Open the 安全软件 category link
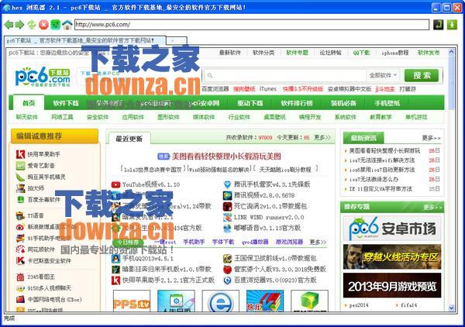This screenshot has height=327, width=465. click(x=98, y=117)
